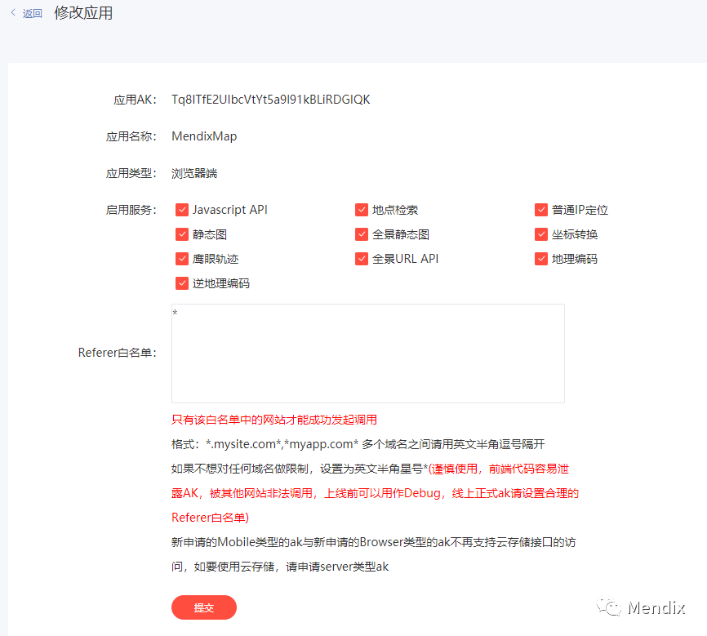
Task: Click red whitelist warning 只有该白名单中的网站才能成功发起调用
Action: point(274,420)
